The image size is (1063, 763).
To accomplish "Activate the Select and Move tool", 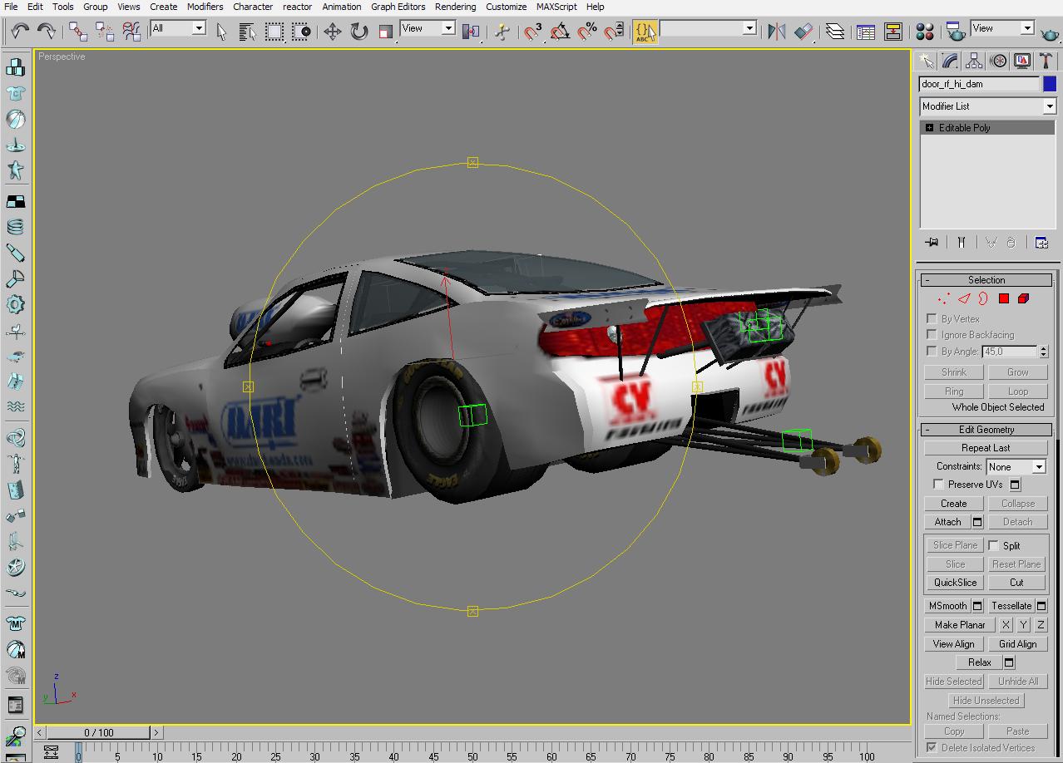I will coord(334,32).
